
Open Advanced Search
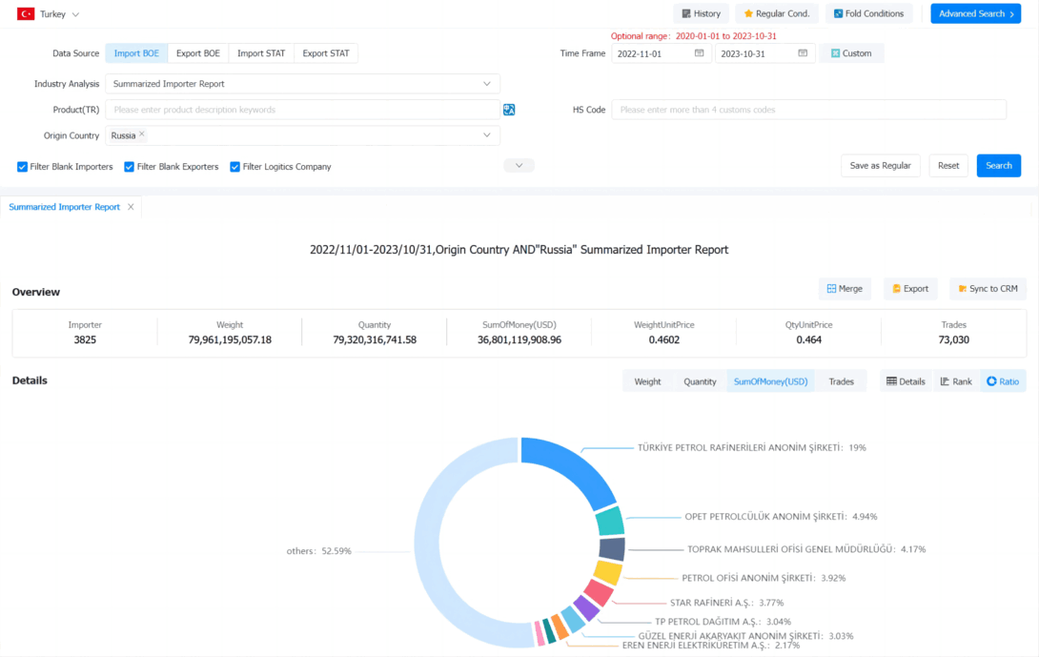(976, 13)
